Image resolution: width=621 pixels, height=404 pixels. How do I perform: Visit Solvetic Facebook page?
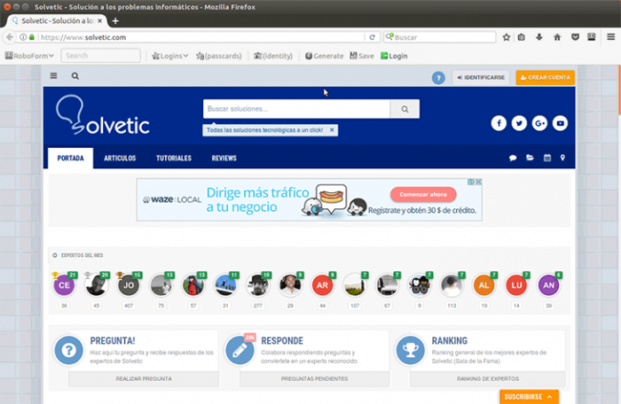(x=499, y=123)
